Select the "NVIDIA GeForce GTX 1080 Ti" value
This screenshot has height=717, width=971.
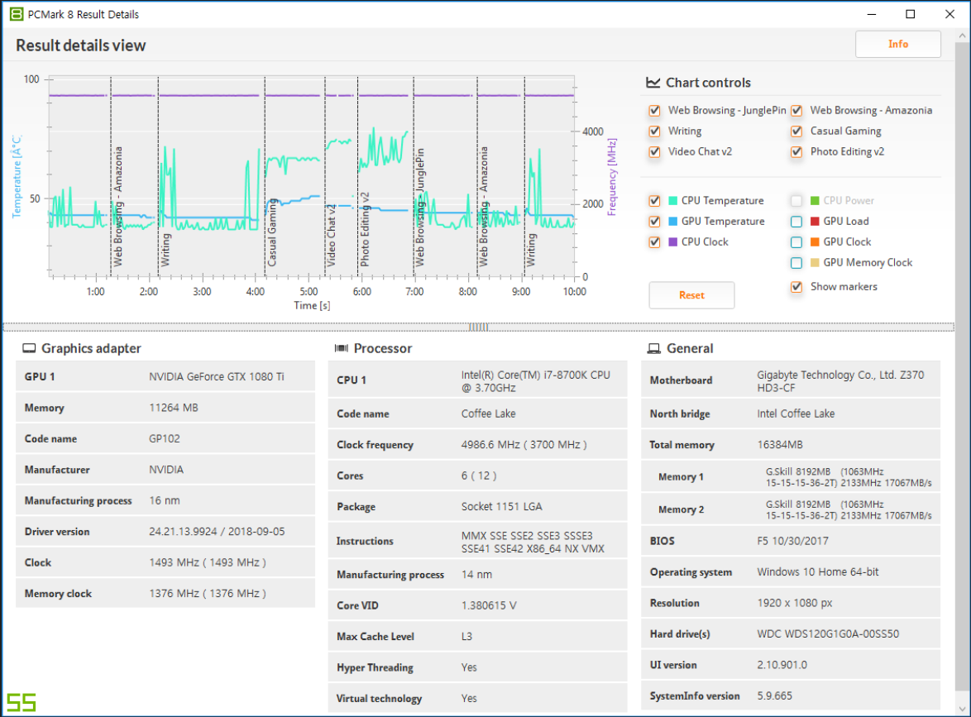217,376
